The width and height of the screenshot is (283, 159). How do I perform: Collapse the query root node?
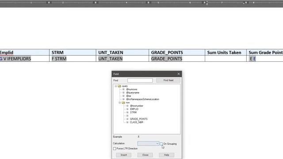click(116, 86)
